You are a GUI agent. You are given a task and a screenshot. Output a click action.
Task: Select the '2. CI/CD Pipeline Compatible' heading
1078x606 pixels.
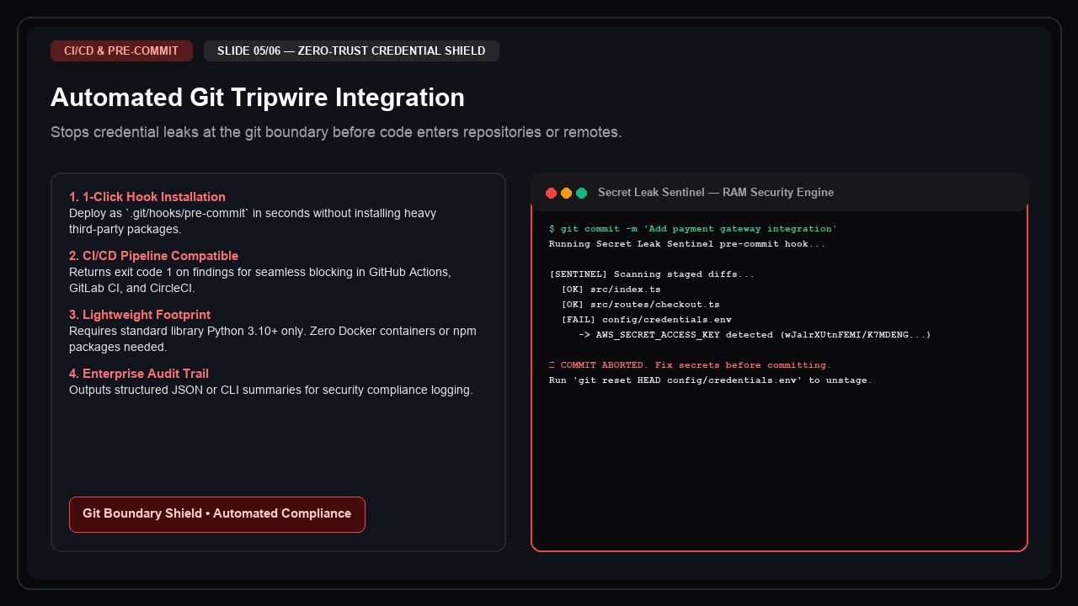coord(154,256)
